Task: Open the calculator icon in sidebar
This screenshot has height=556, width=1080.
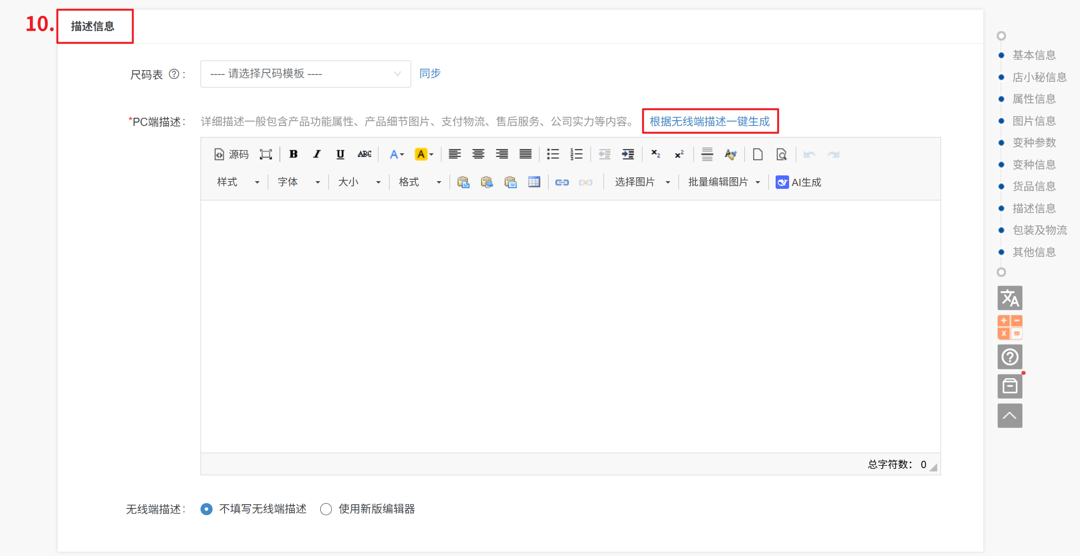Action: pos(1009,328)
